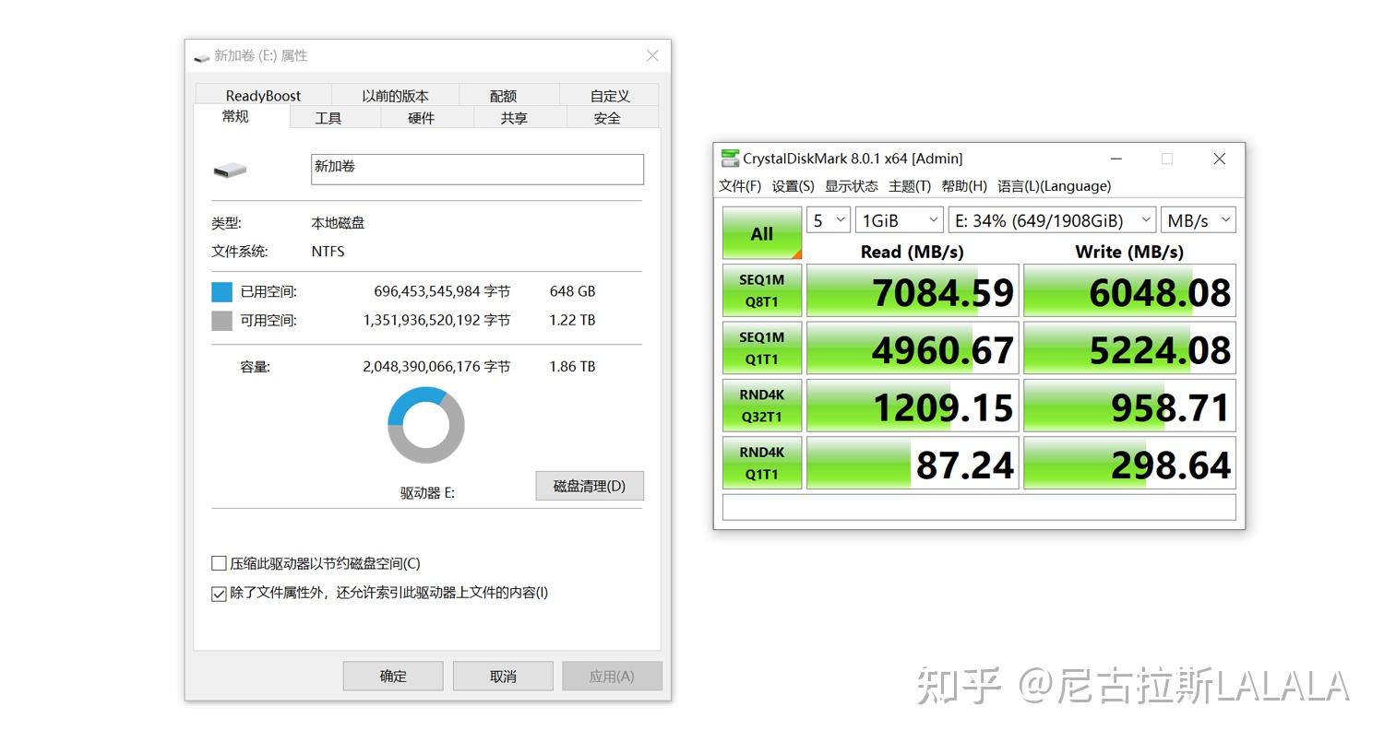The width and height of the screenshot is (1384, 742).
Task: Click the CrystalDiskMark title bar icon
Action: click(730, 158)
